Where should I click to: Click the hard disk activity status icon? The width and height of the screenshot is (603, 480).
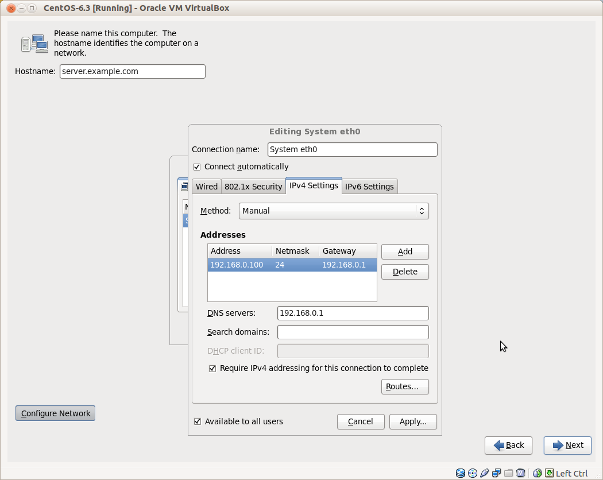tap(461, 473)
